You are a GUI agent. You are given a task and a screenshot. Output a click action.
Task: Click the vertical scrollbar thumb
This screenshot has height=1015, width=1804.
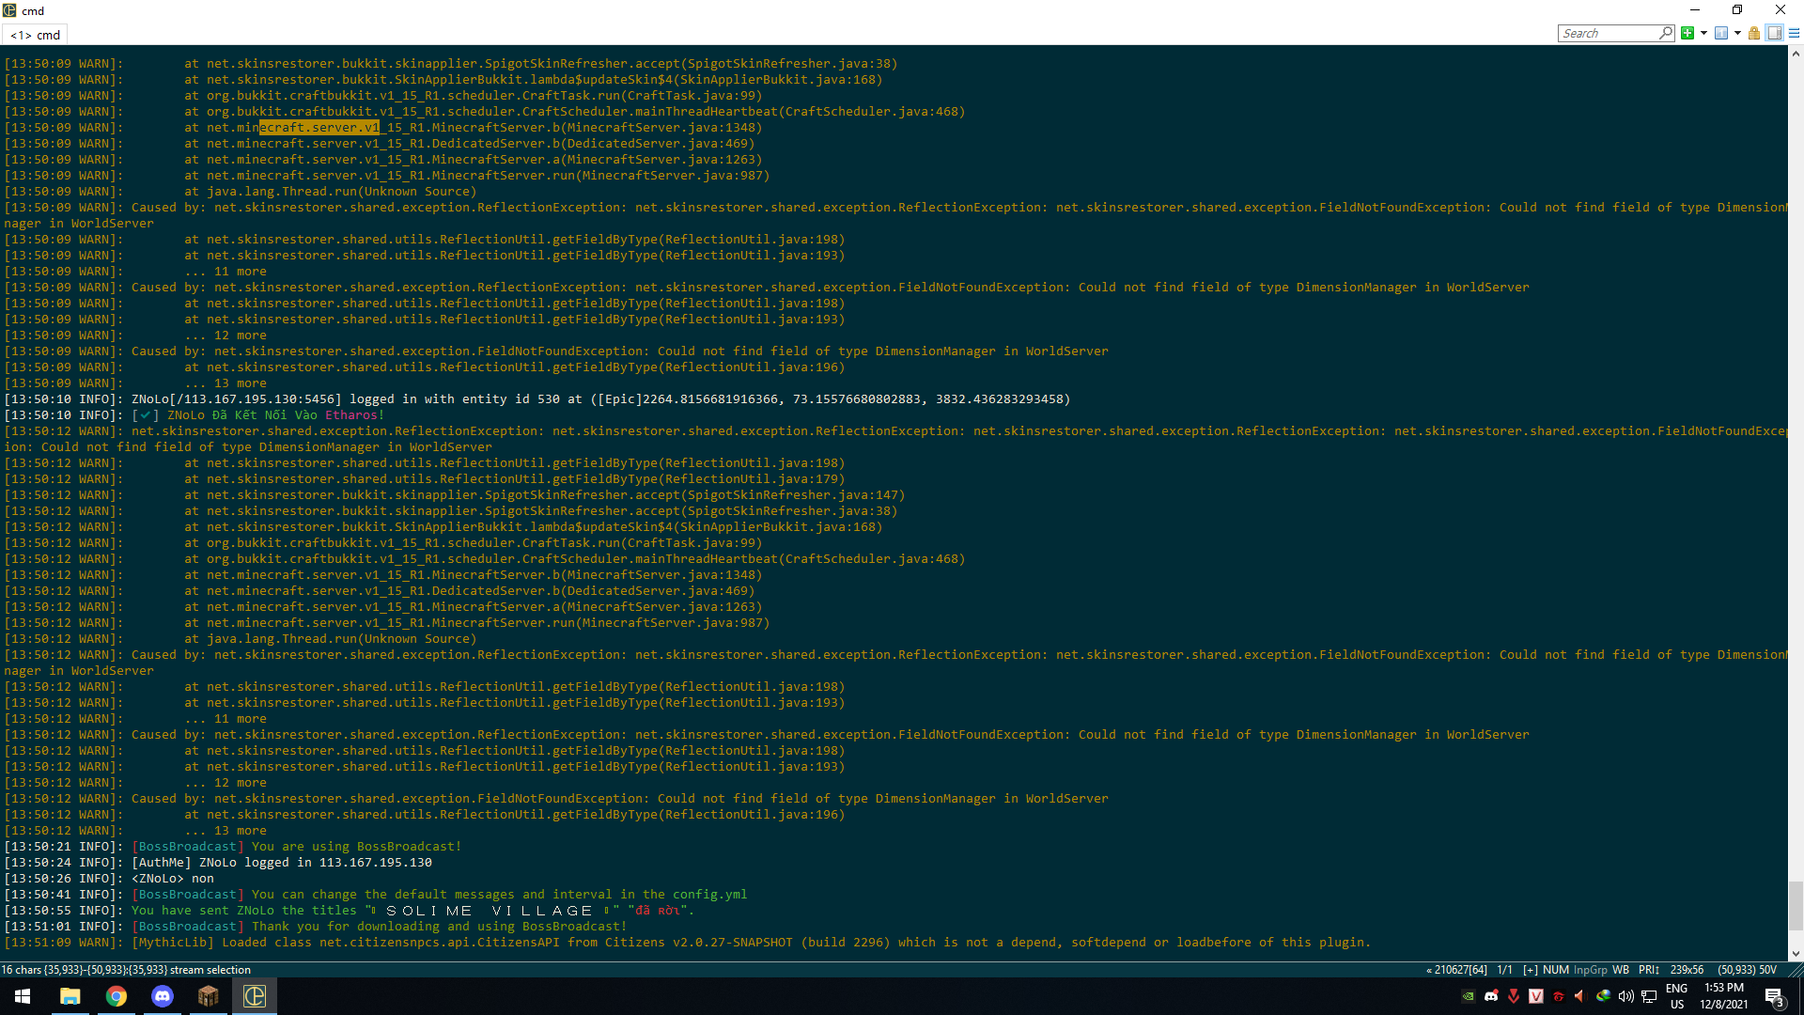[x=1795, y=904]
